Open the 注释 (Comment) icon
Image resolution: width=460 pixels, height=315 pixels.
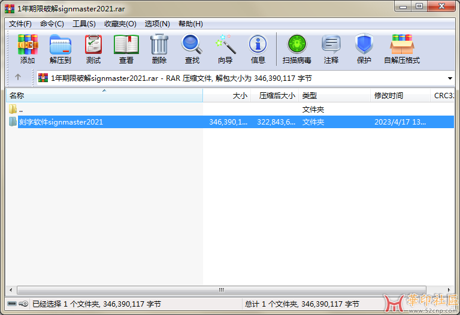click(331, 44)
